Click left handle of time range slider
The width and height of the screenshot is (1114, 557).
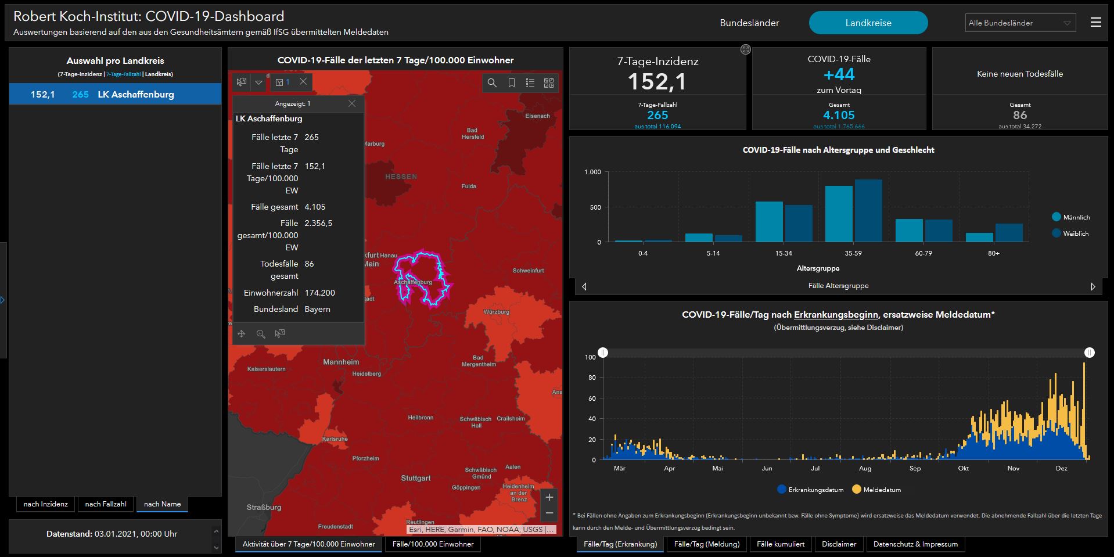(603, 353)
